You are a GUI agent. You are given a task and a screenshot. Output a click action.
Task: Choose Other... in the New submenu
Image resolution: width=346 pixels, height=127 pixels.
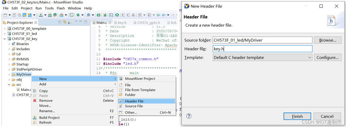coord(147,113)
